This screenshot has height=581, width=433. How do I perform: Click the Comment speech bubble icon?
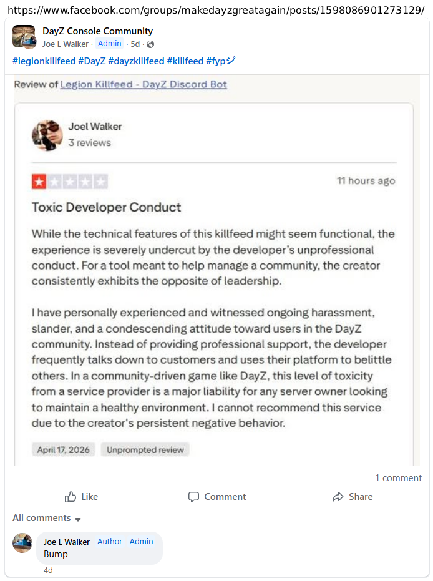pyautogui.click(x=193, y=497)
